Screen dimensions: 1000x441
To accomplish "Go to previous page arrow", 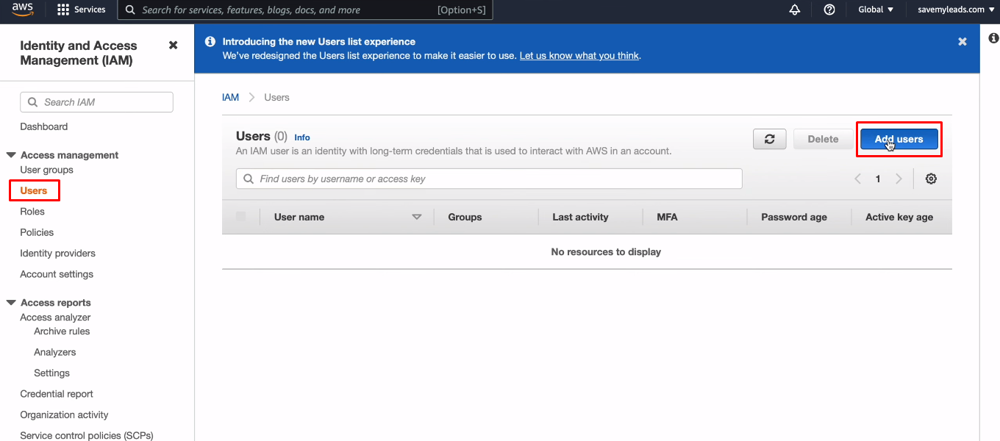I will point(857,179).
